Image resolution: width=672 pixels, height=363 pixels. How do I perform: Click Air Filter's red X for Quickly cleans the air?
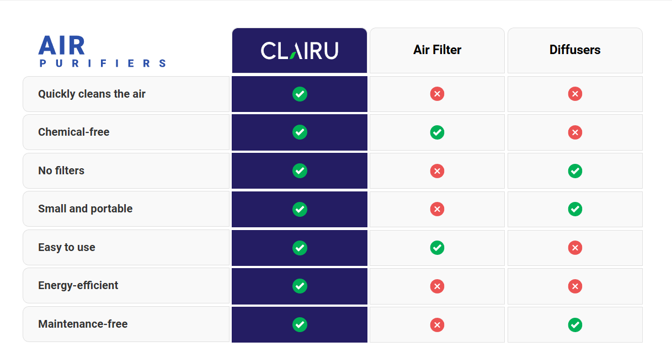[x=437, y=94]
